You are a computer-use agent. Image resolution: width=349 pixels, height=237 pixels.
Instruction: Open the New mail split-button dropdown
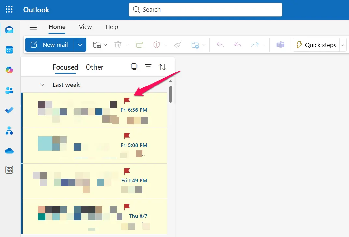point(80,45)
